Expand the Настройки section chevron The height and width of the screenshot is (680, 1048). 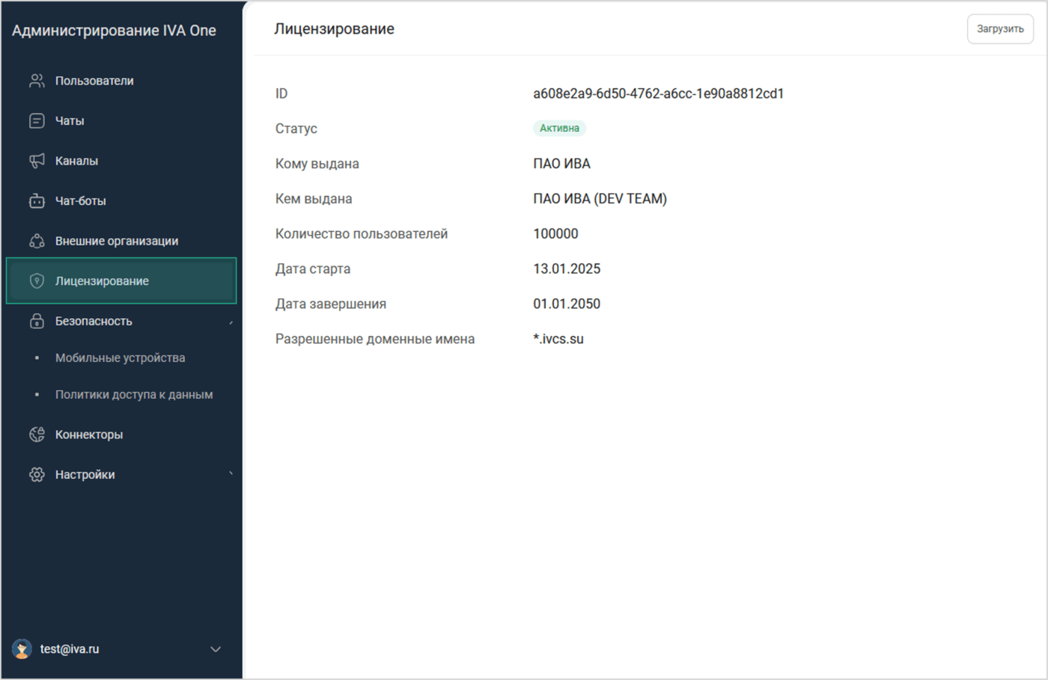point(231,474)
